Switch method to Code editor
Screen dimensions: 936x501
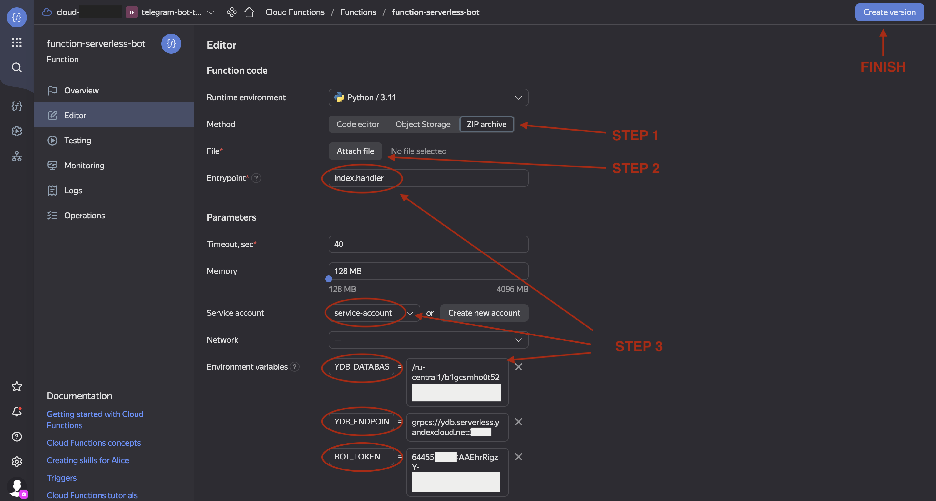point(357,124)
